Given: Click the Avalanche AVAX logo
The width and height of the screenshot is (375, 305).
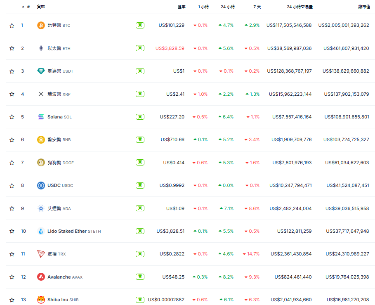Looking at the screenshot, I should (x=41, y=277).
